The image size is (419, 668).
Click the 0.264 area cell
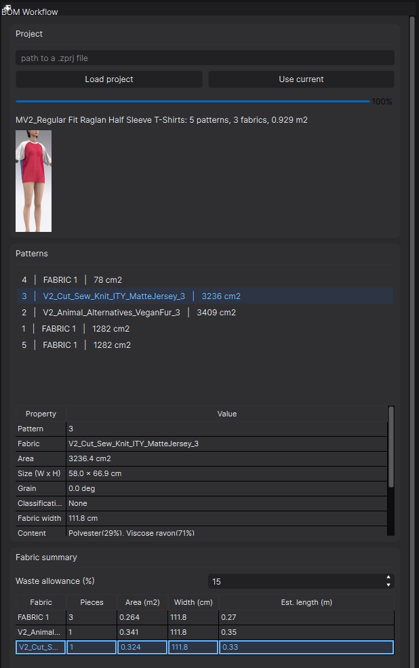[x=142, y=617]
